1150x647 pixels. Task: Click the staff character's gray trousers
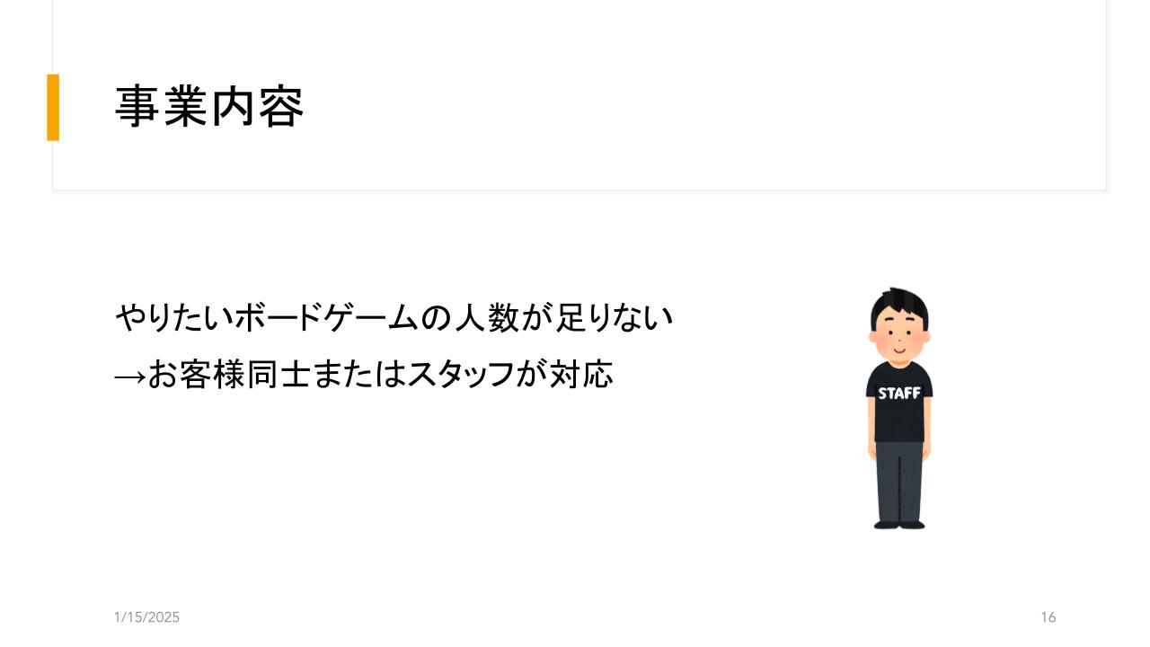point(899,481)
